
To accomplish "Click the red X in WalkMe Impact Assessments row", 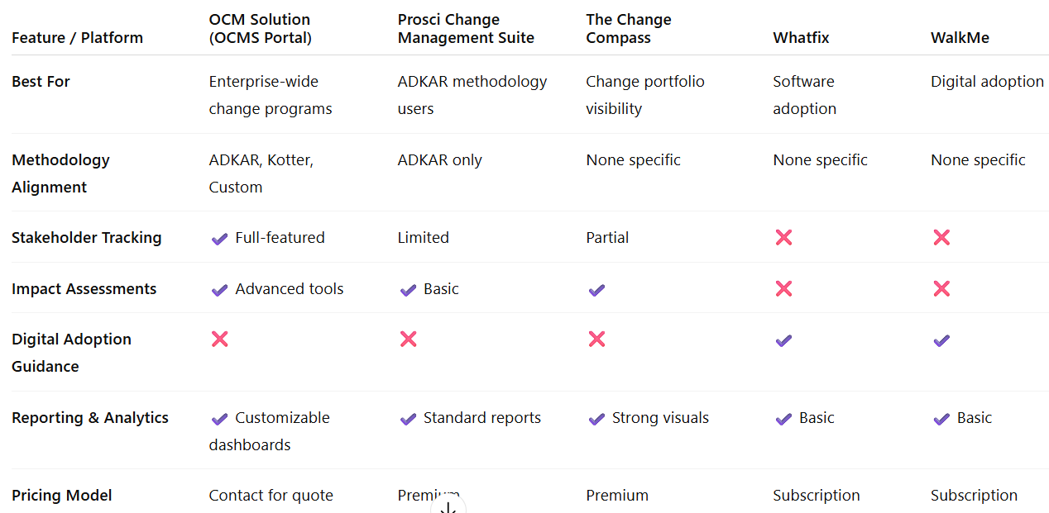I will tap(941, 288).
